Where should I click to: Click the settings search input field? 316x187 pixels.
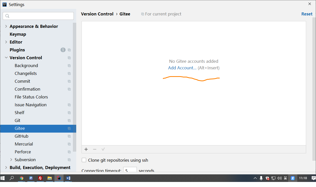coord(38,16)
